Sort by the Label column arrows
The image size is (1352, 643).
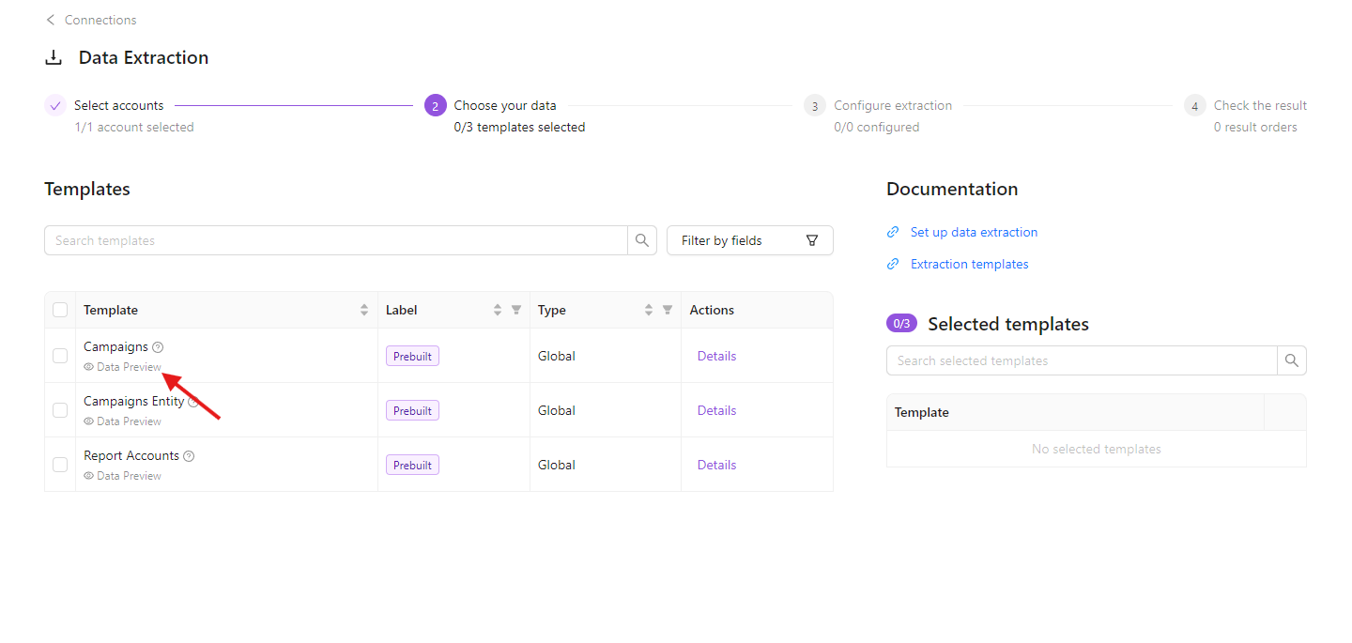click(x=498, y=310)
